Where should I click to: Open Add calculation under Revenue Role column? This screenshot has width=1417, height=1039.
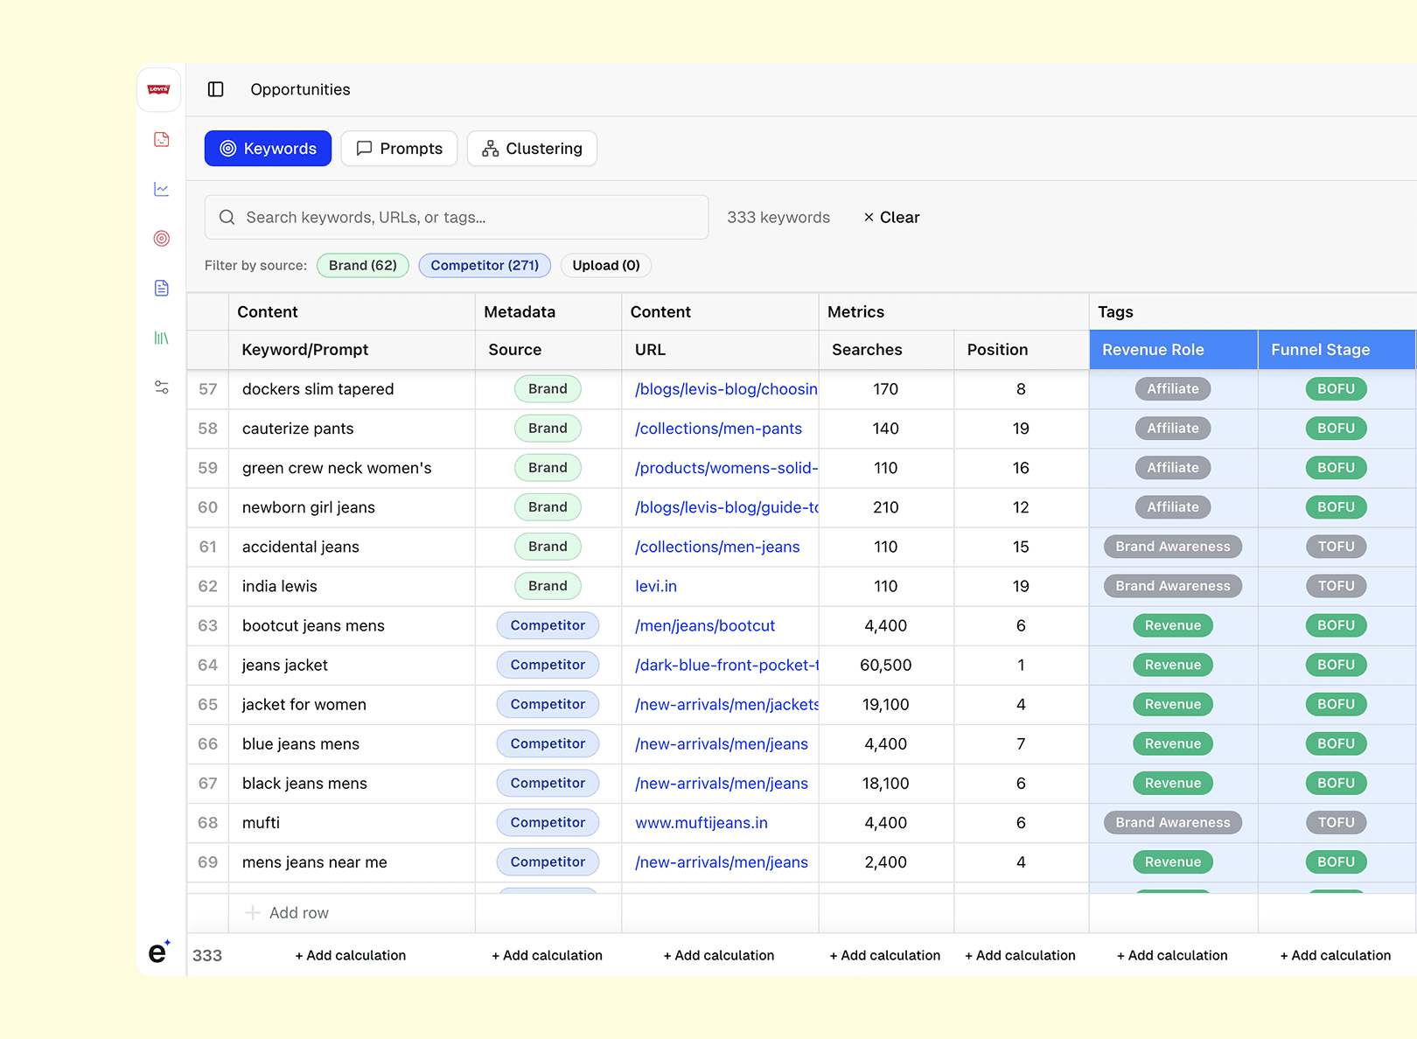click(1172, 955)
